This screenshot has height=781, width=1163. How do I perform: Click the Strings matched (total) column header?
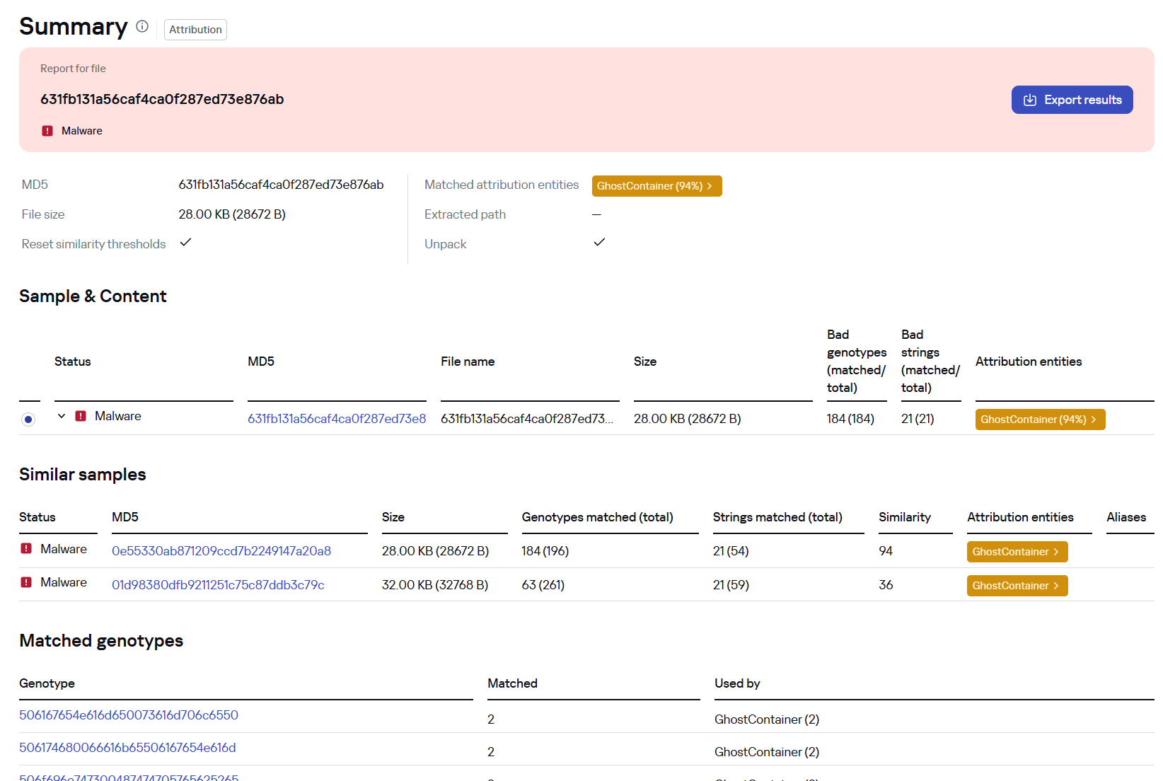point(777,517)
